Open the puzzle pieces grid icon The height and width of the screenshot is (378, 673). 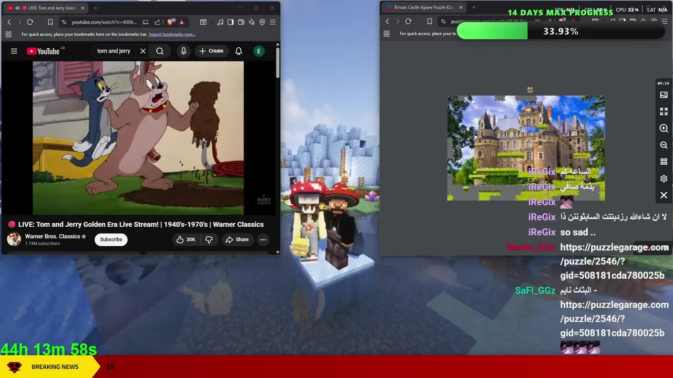point(664,162)
